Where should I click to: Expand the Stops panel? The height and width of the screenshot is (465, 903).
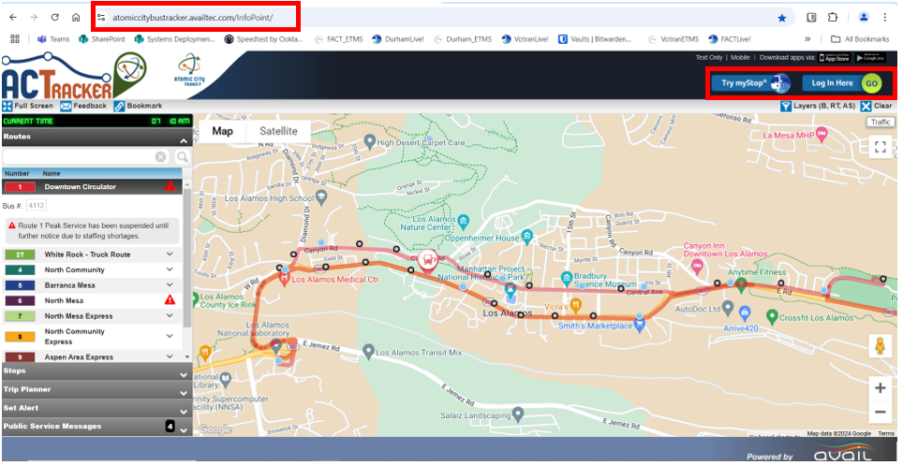tap(96, 371)
